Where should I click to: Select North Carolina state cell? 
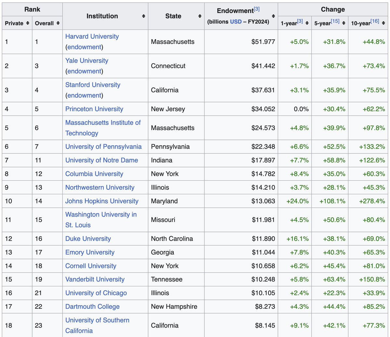coord(176,239)
